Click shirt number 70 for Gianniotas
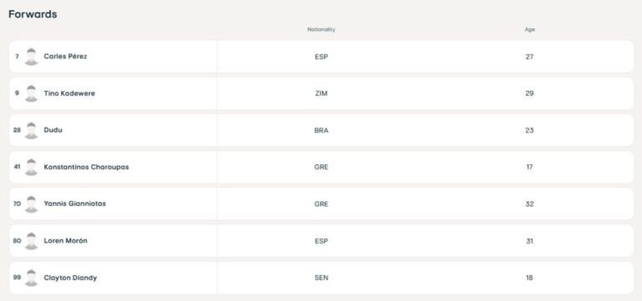The image size is (642, 301). [x=17, y=203]
